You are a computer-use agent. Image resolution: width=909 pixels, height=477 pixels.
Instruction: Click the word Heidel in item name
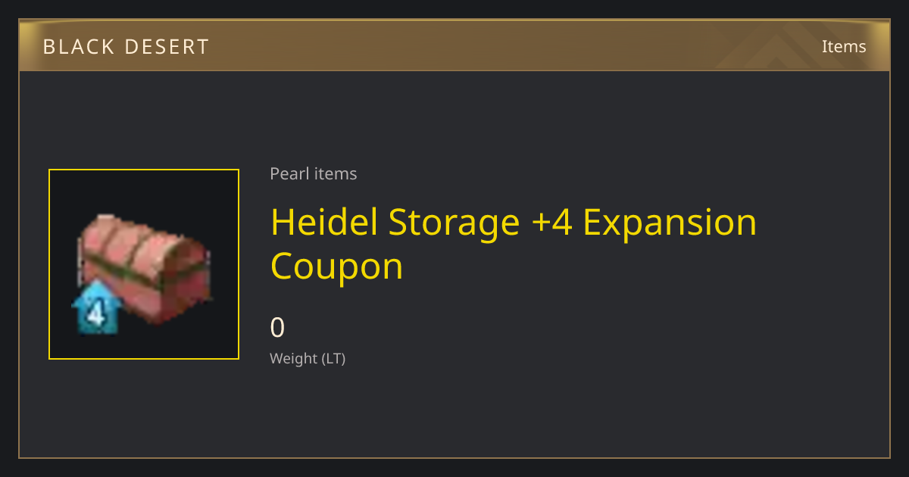[323, 222]
